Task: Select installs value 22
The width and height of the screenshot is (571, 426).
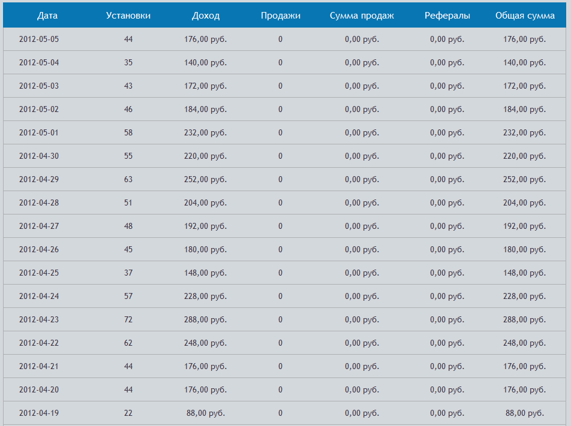Action: (128, 413)
